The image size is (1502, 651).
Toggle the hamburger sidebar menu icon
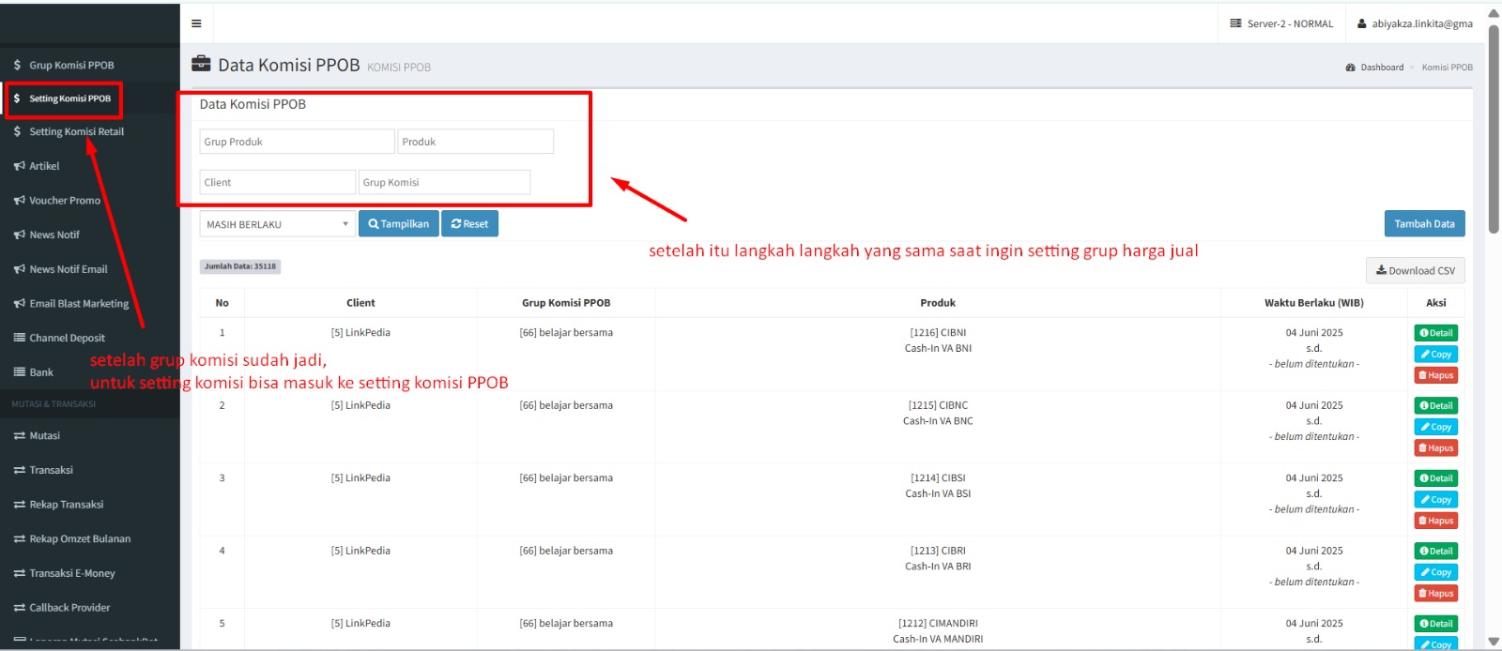[196, 23]
